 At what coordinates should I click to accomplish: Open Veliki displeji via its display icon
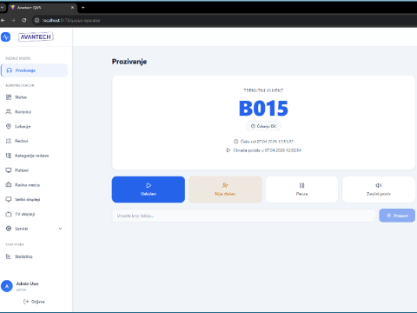point(9,199)
